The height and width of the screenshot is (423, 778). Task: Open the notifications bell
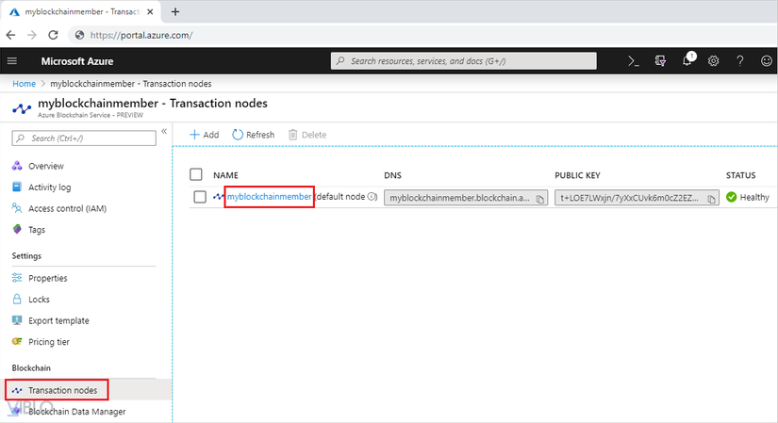click(687, 60)
